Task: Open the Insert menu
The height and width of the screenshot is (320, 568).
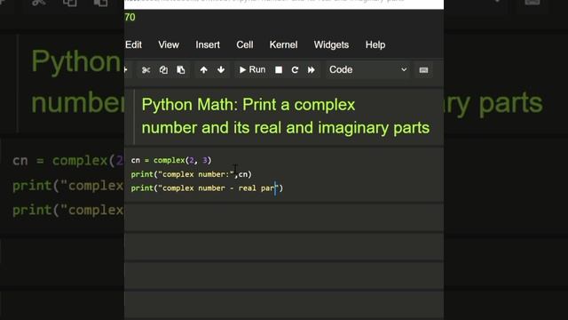Action: pyautogui.click(x=208, y=45)
